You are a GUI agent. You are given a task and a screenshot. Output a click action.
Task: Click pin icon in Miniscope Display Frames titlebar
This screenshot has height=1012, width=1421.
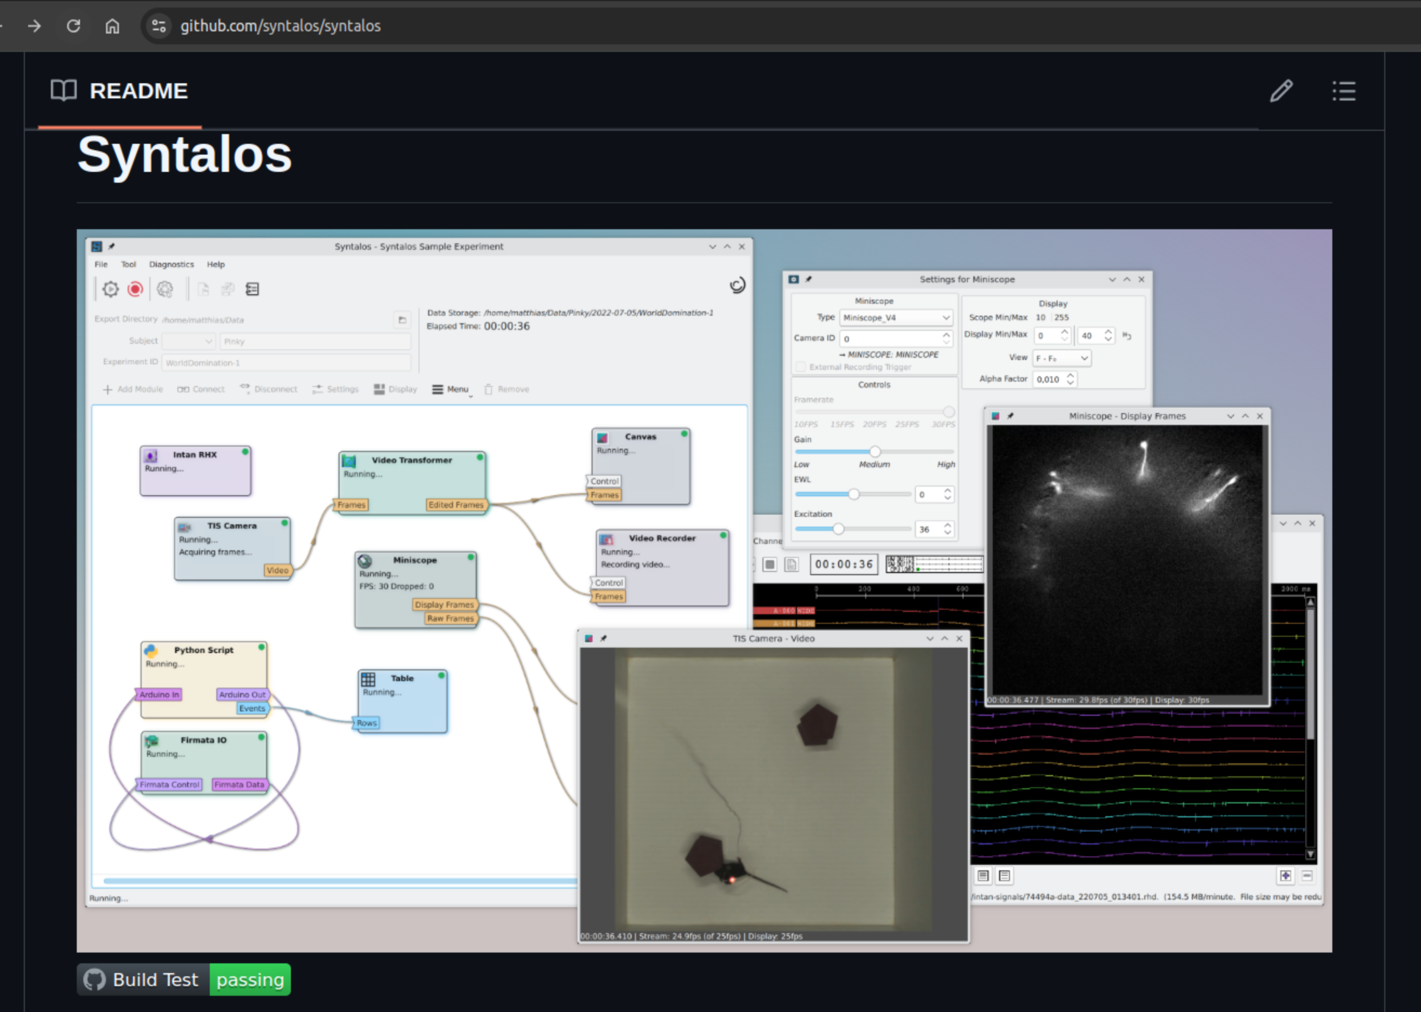[1010, 416]
